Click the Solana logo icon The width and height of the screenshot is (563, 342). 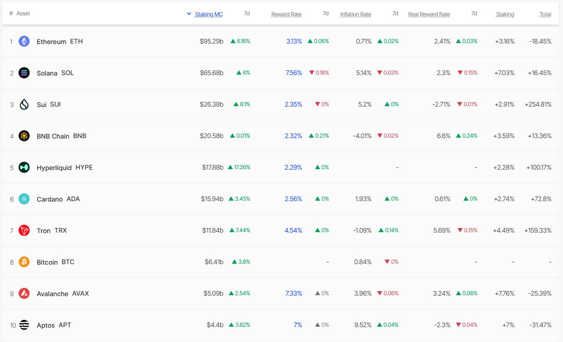pyautogui.click(x=24, y=73)
